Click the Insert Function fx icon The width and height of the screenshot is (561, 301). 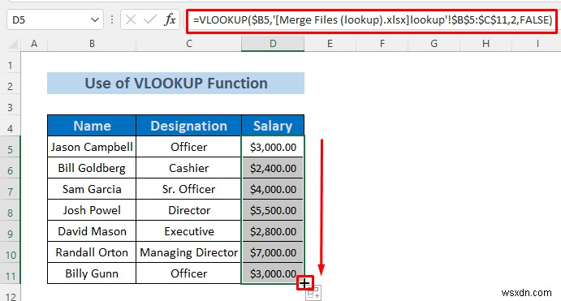pos(170,19)
